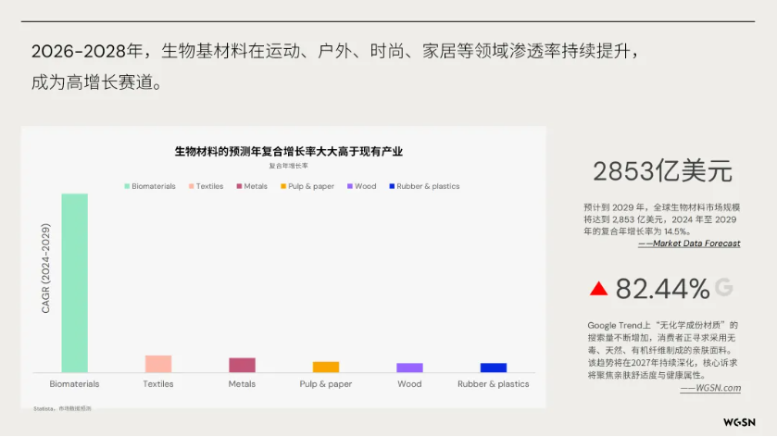Click the Textiles pink legend swatch
This screenshot has width=777, height=437.
click(x=191, y=186)
